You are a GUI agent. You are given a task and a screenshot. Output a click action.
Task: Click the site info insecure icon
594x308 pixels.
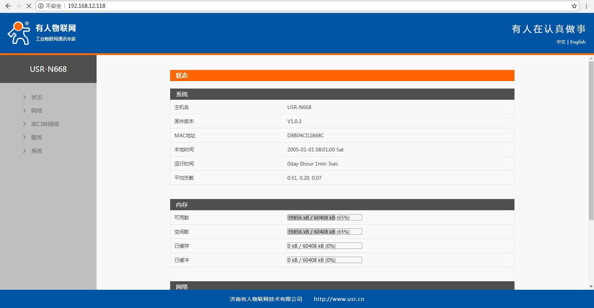41,6
